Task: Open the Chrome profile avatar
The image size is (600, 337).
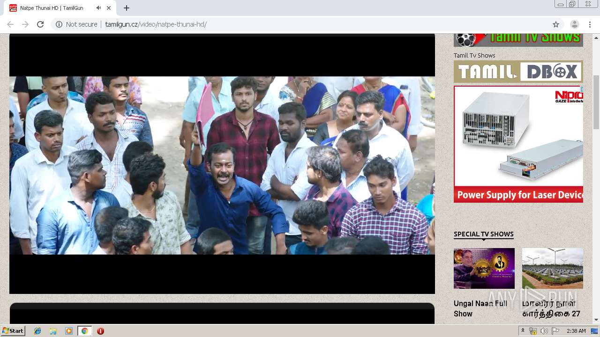Action: point(574,24)
